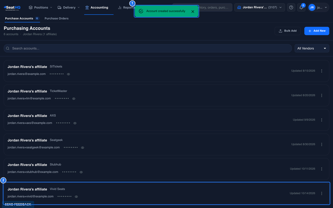Click the SITickets vendor label
The width and height of the screenshot is (333, 208).
click(56, 67)
